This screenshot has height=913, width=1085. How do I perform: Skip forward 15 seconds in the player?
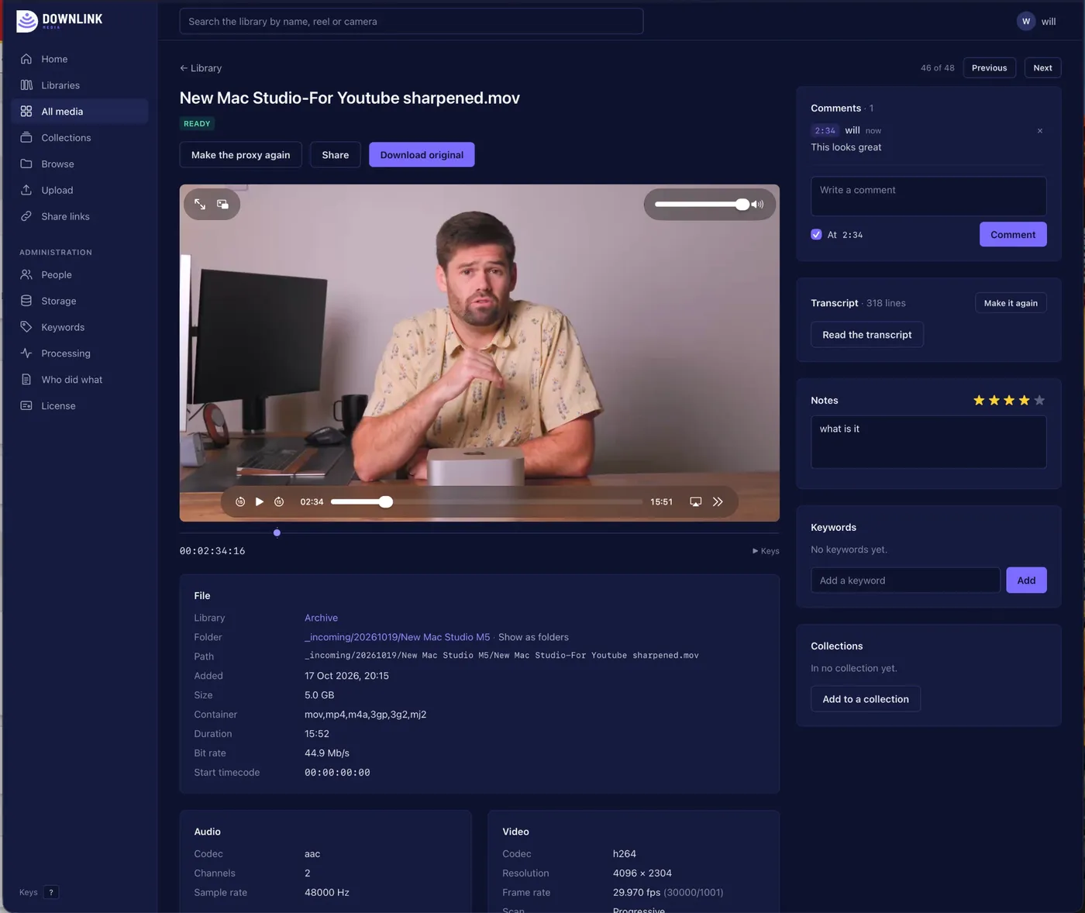click(279, 501)
